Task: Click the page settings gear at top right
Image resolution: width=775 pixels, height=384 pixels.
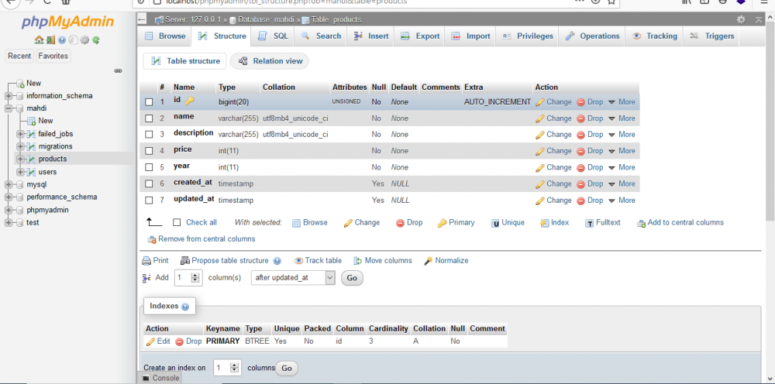Action: 741,20
